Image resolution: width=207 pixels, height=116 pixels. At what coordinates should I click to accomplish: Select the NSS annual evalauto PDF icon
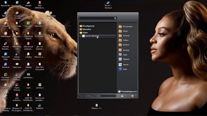(x=28, y=46)
